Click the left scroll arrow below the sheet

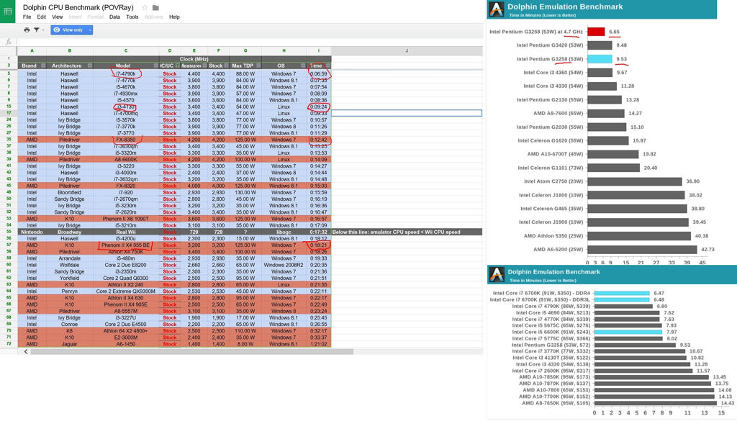(x=25, y=351)
